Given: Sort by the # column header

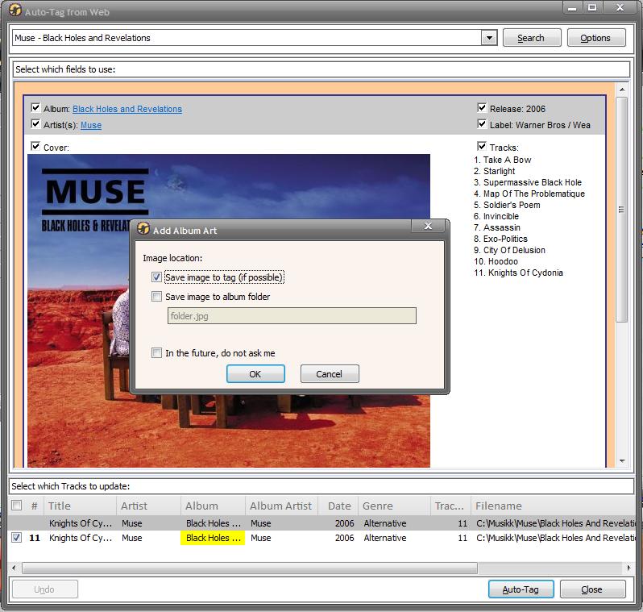Looking at the screenshot, I should click(x=34, y=506).
